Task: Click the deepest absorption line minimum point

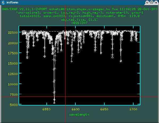Action: tap(54, 103)
